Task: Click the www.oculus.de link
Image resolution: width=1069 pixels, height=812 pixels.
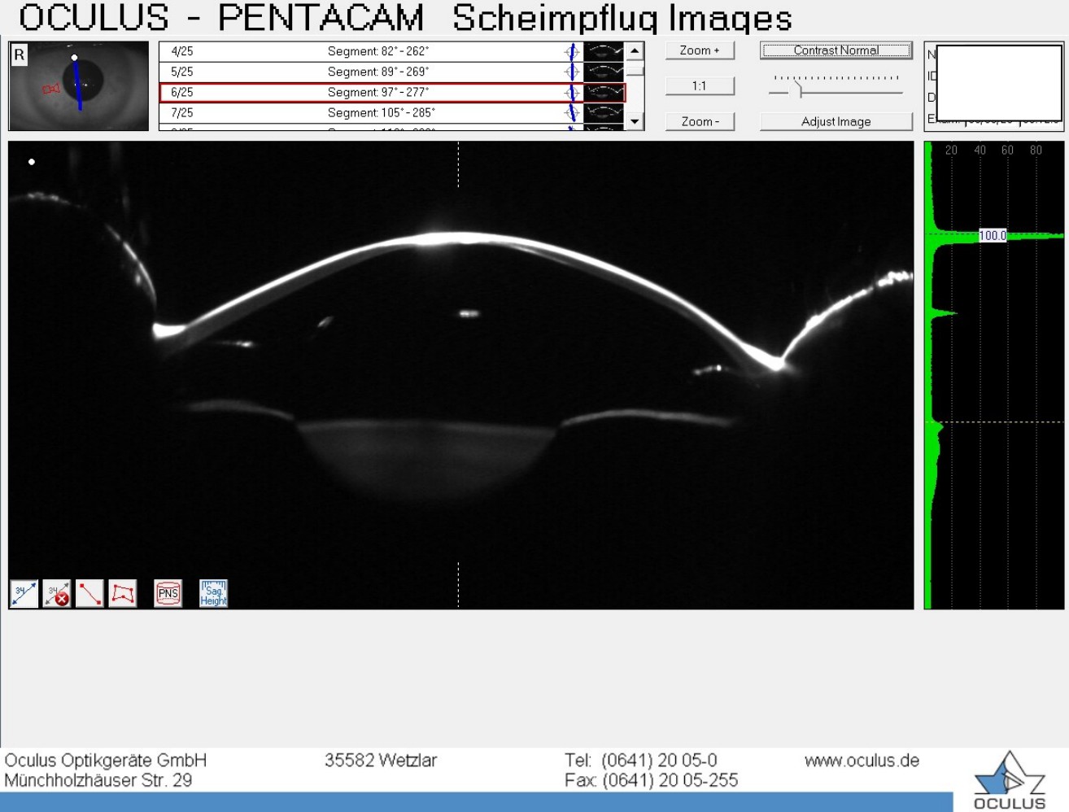Action: click(862, 761)
